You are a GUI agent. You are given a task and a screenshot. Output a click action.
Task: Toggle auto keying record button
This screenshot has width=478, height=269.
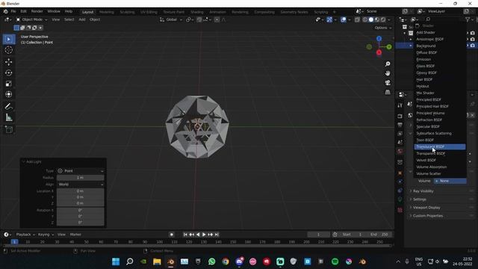(172, 235)
